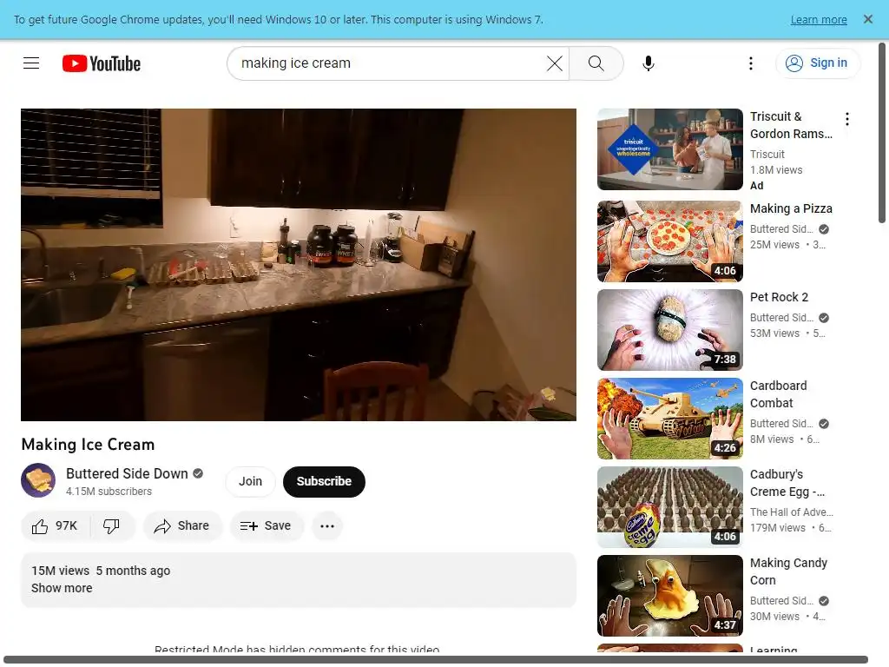Subscribe to Buttered Side Down
The width and height of the screenshot is (889, 667).
pyautogui.click(x=324, y=481)
